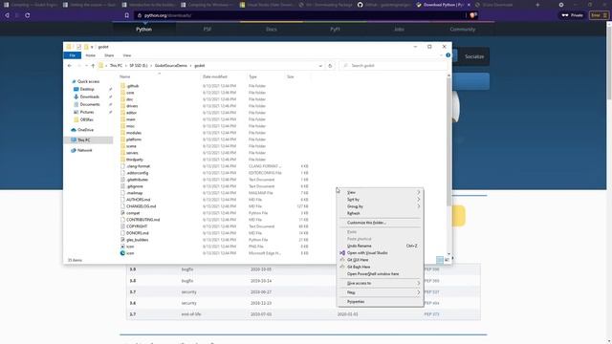This screenshot has height=344, width=612.
Task: Select the icon Microsoft Edge file
Action: [x=130, y=252]
